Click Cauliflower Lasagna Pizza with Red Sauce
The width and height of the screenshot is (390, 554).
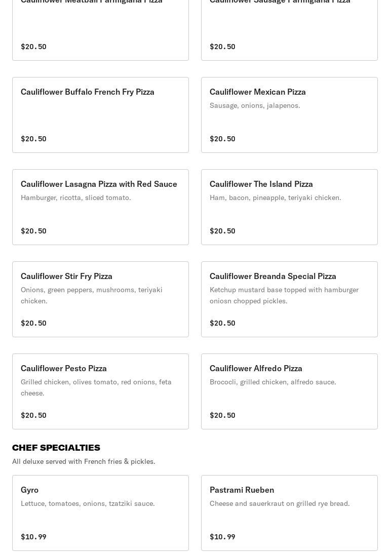coord(100,207)
